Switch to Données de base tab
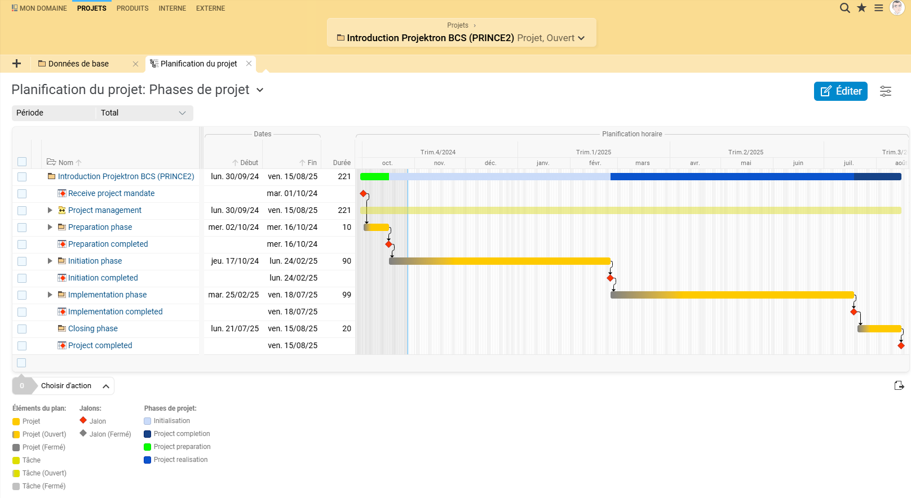Image resolution: width=911 pixels, height=498 pixels. click(78, 64)
